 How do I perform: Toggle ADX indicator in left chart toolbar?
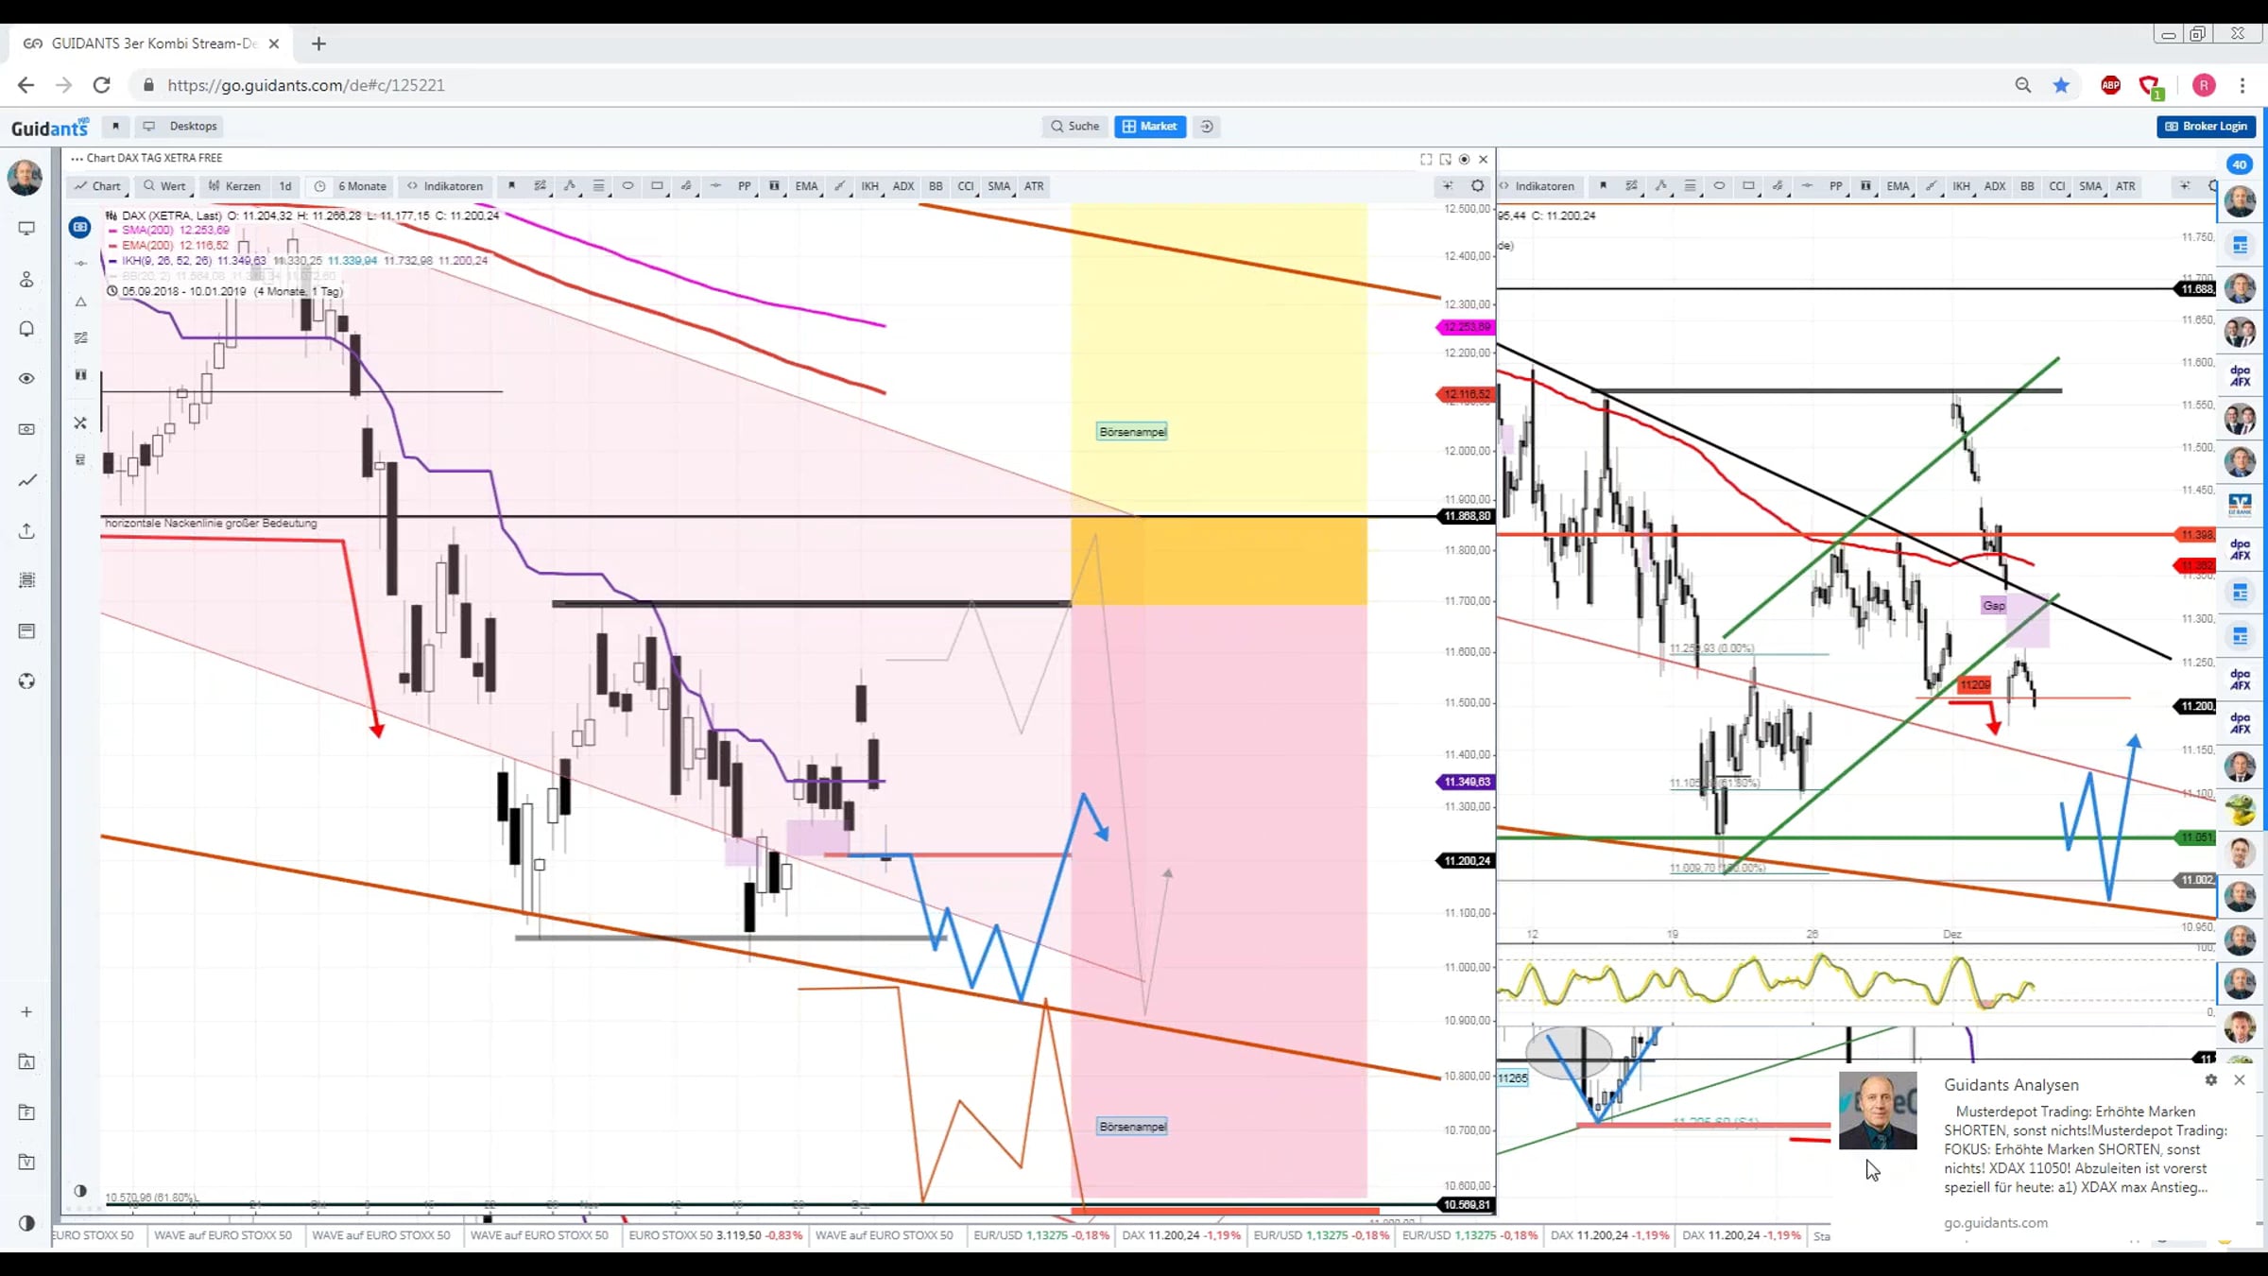click(x=903, y=186)
